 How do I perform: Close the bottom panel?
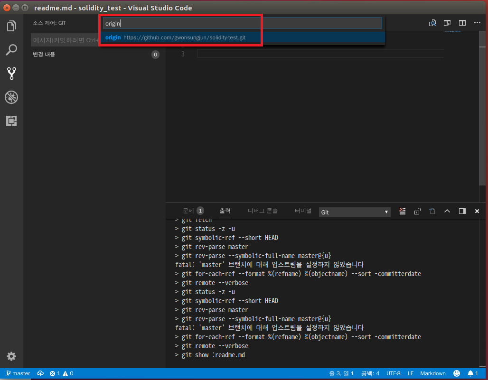[477, 212]
